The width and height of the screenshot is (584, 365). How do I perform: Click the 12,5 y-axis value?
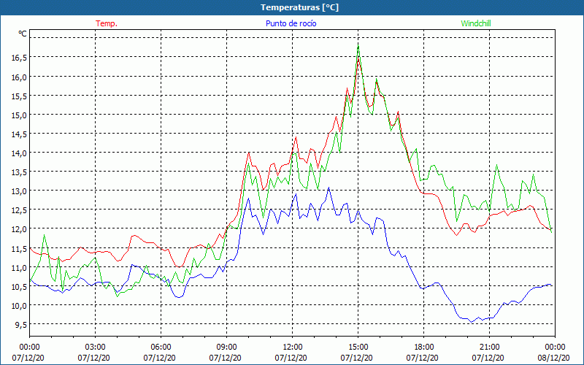(x=19, y=210)
